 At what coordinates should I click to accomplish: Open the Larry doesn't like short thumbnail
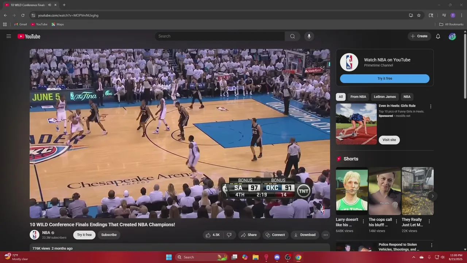(352, 191)
